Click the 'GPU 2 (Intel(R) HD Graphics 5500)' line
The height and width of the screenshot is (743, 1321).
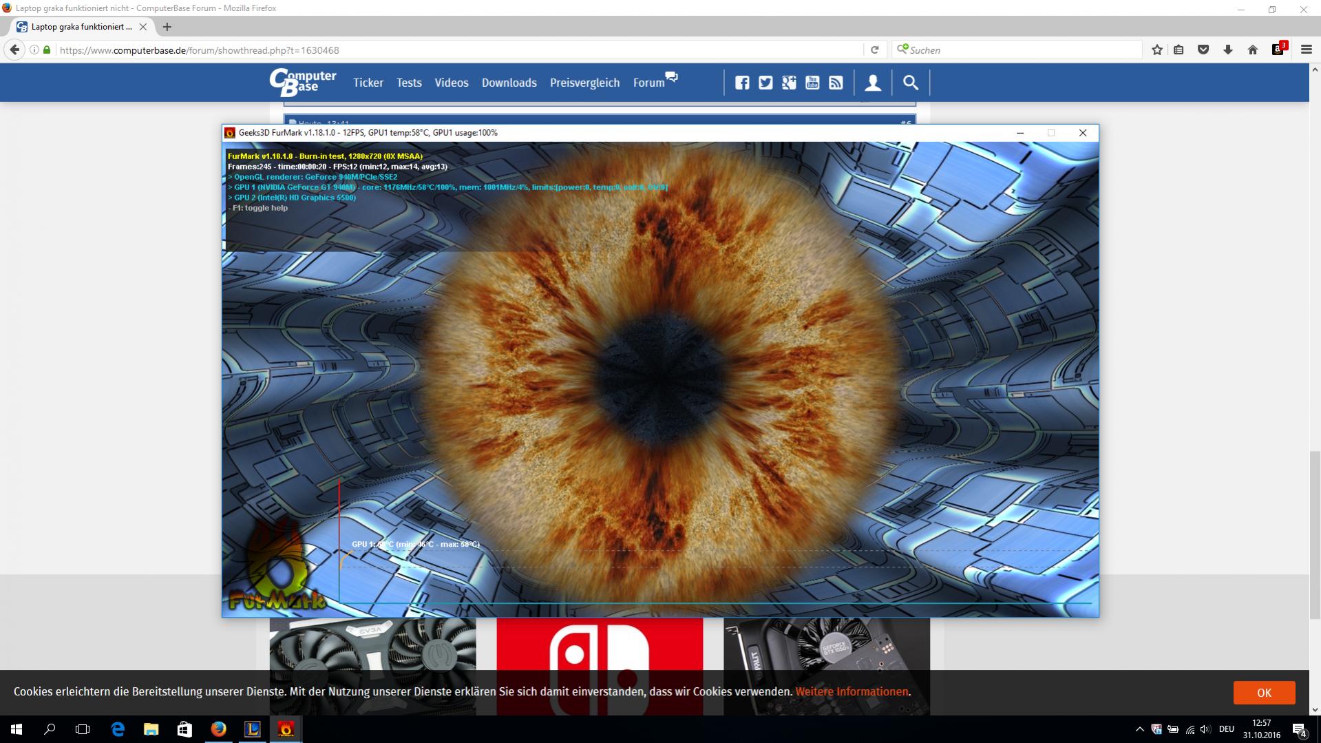293,198
